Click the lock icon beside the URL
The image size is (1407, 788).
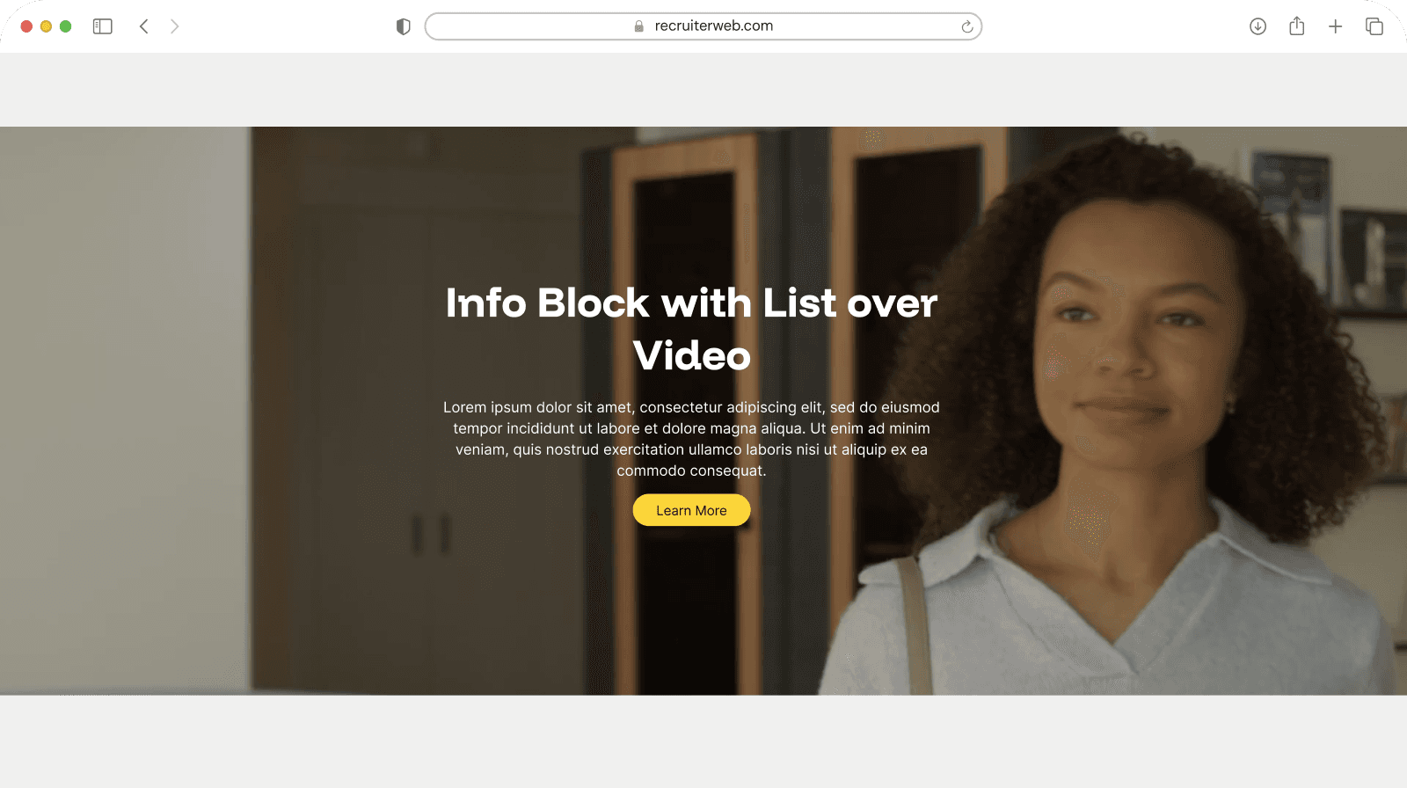click(x=639, y=26)
